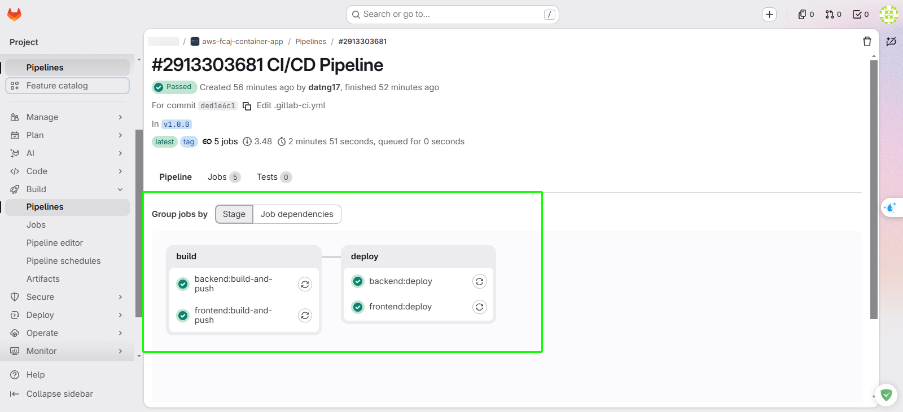Open the backend:deploy job
This screenshot has width=903, height=412.
click(401, 281)
